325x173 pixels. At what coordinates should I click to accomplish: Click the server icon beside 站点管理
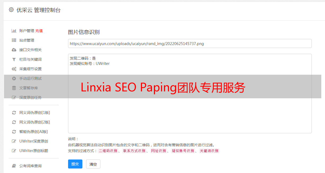[x=14, y=40]
